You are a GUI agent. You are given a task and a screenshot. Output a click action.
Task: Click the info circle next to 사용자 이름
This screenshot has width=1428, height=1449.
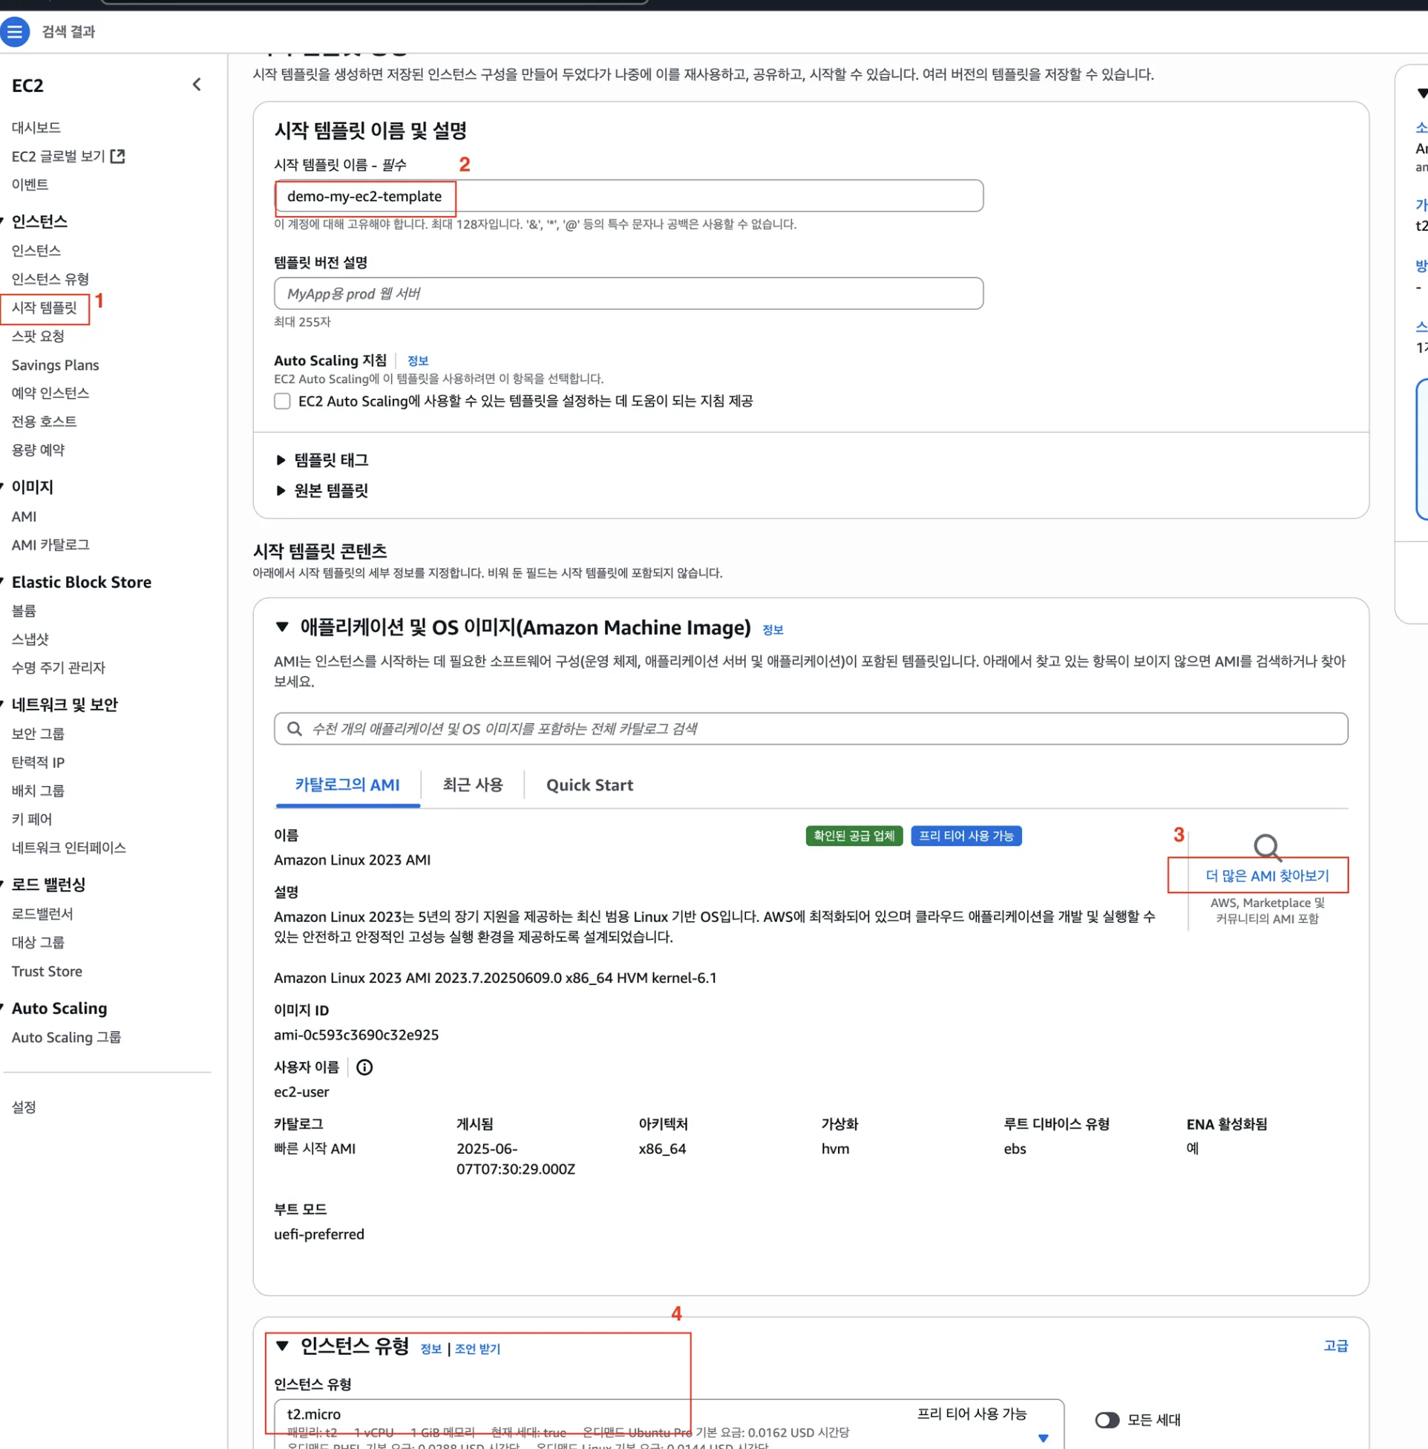[x=364, y=1067]
